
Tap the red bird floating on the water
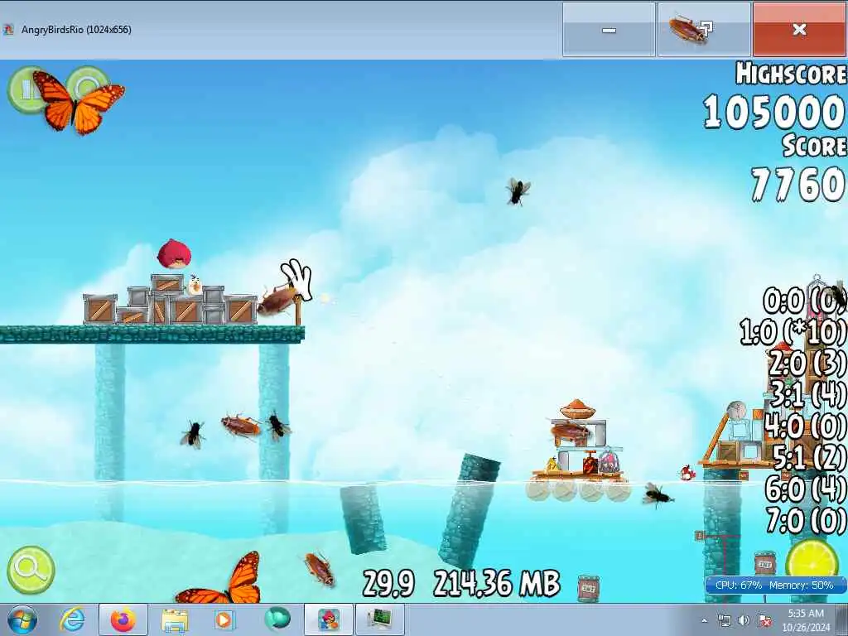pyautogui.click(x=687, y=473)
